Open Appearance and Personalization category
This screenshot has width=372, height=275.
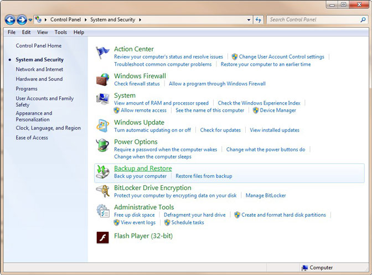tap(34, 116)
